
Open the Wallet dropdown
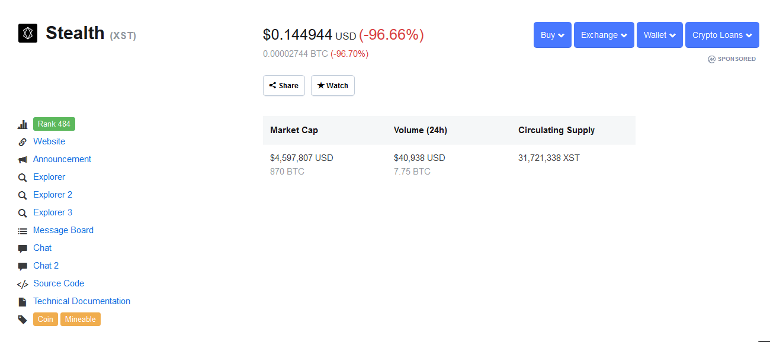659,34
